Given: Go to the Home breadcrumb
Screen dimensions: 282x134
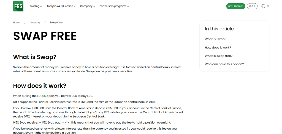Looking at the screenshot, I should click(17, 23).
